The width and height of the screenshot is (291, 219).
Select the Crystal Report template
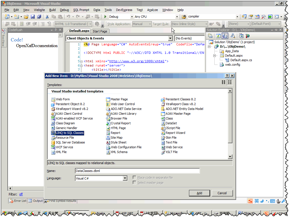pos(118,123)
